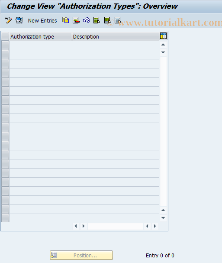222x263 pixels.
Task: Click the Position... button
Action: tap(81, 255)
